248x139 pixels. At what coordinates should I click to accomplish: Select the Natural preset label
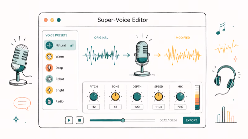point(60,45)
